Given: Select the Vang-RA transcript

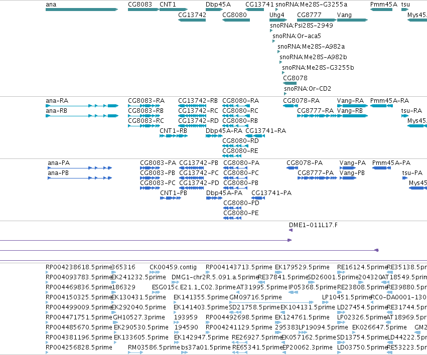Looking at the screenshot, I should pos(352,106).
